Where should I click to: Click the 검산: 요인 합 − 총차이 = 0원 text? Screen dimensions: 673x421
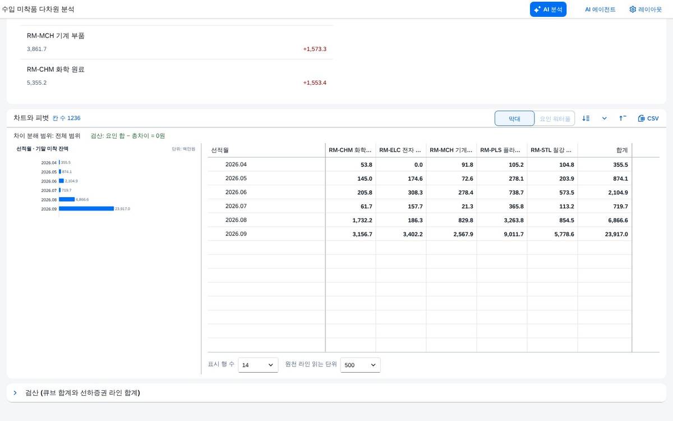click(128, 136)
